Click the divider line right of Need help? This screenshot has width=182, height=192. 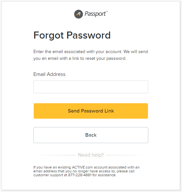coord(127,155)
